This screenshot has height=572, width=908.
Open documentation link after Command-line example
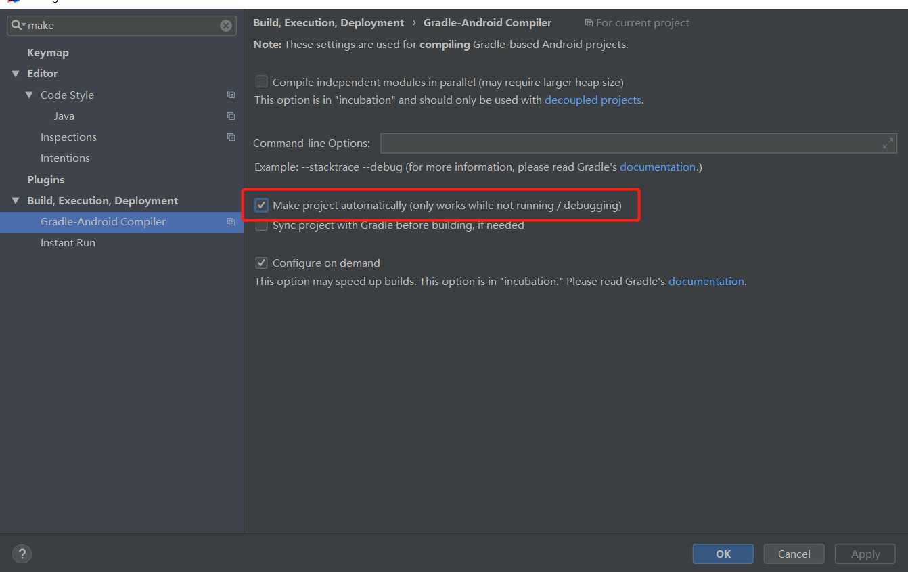pyautogui.click(x=658, y=167)
